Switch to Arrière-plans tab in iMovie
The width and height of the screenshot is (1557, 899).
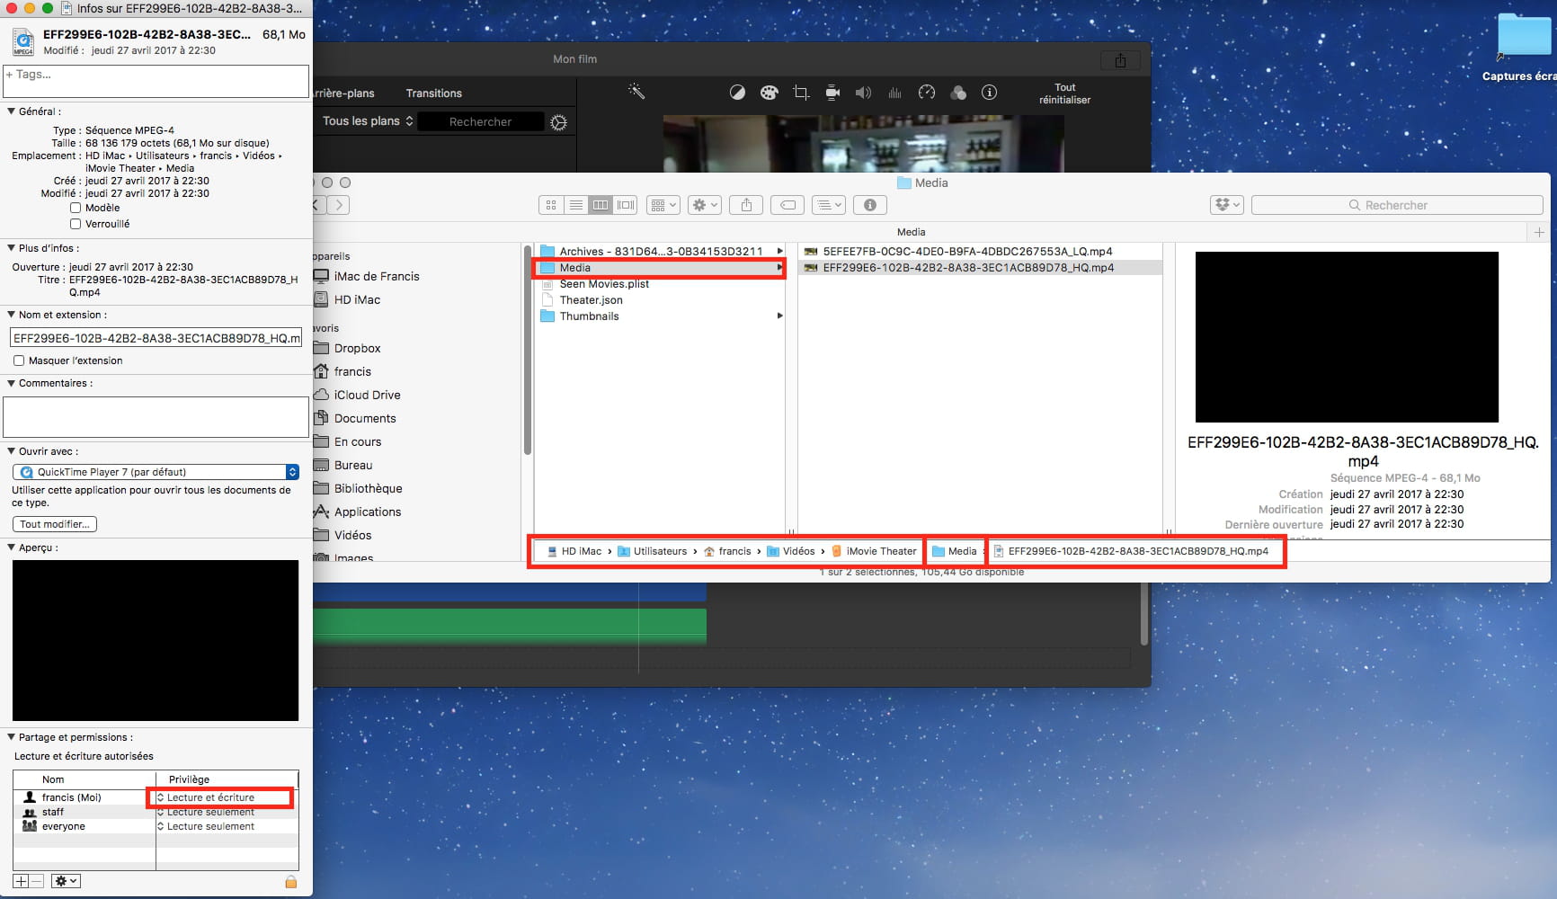(x=343, y=93)
